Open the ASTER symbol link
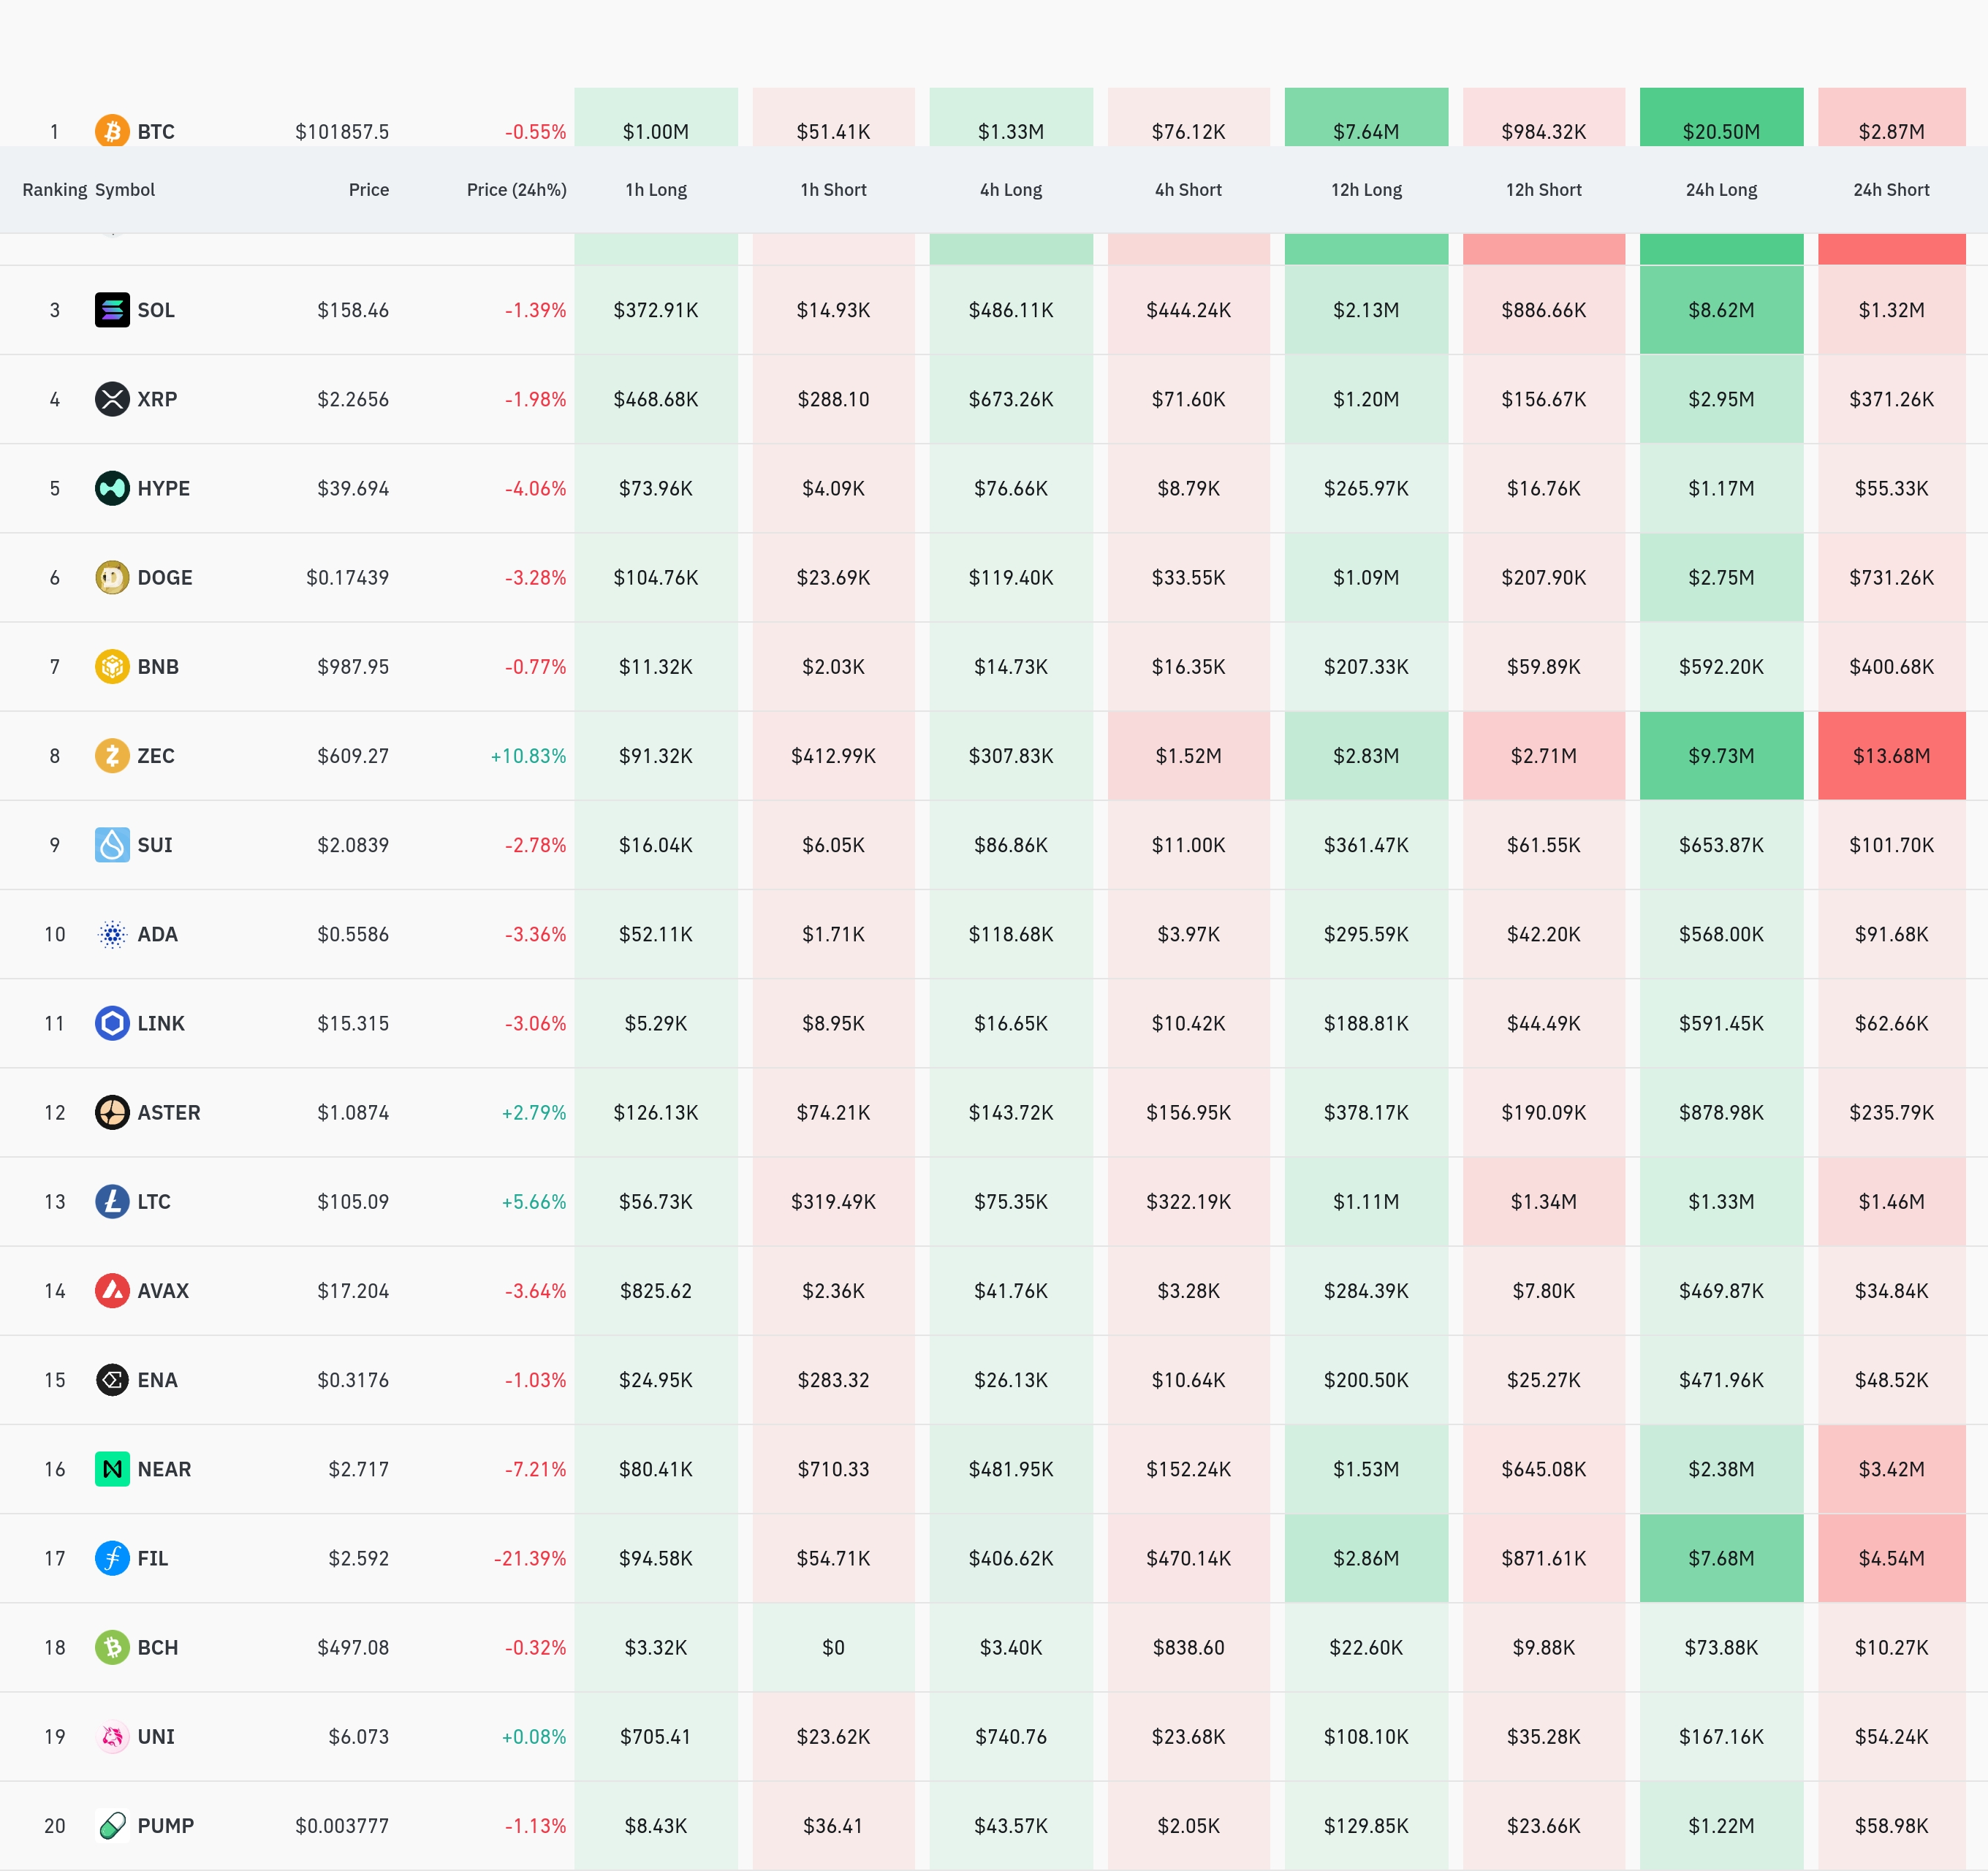The width and height of the screenshot is (1988, 1871). 168,1112
